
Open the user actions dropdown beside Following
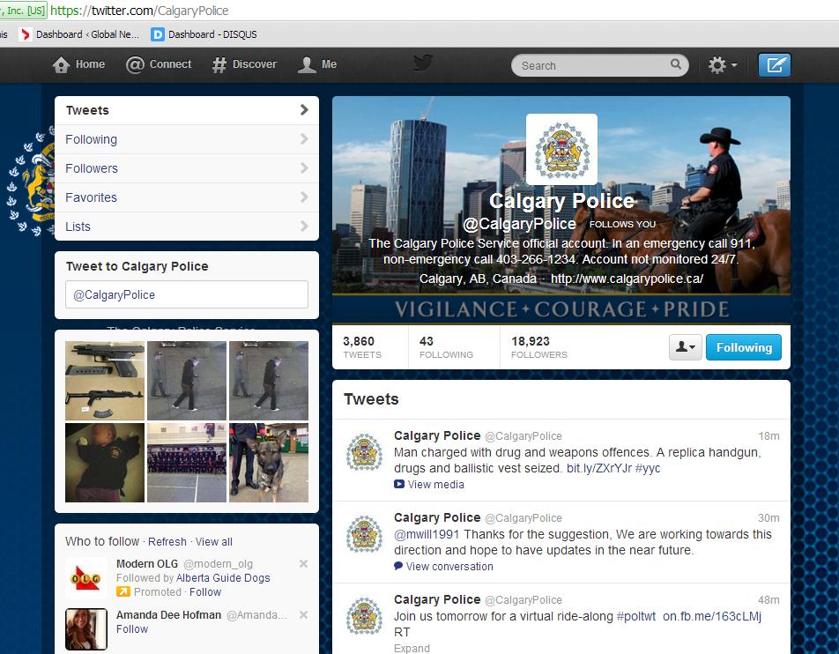tap(686, 347)
